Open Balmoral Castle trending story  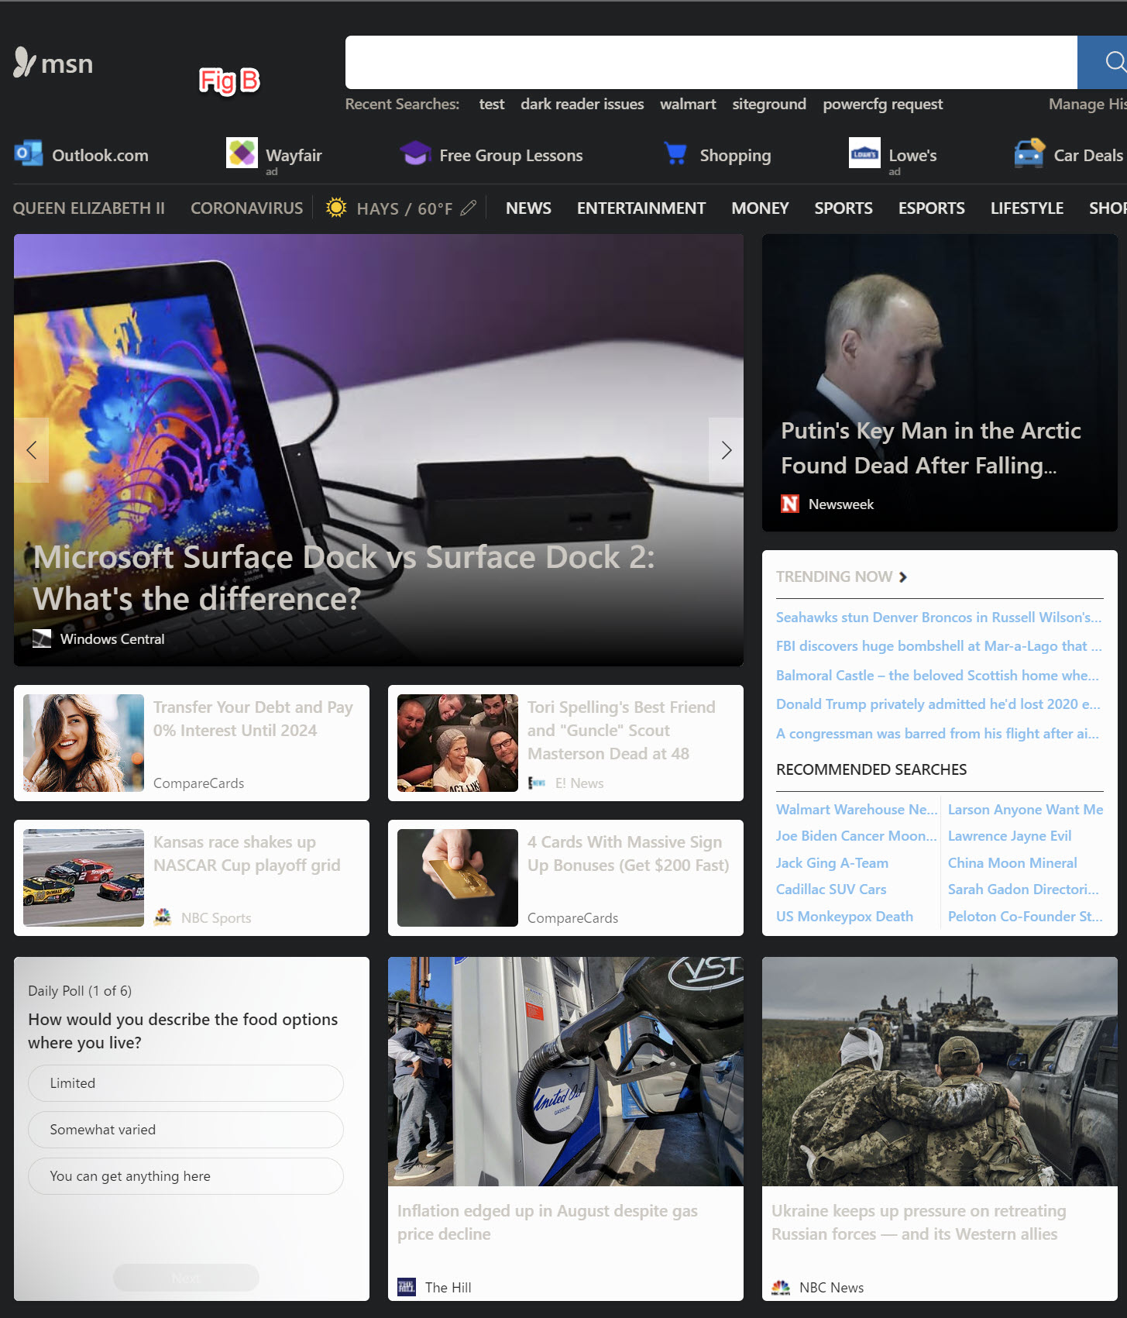(x=937, y=676)
